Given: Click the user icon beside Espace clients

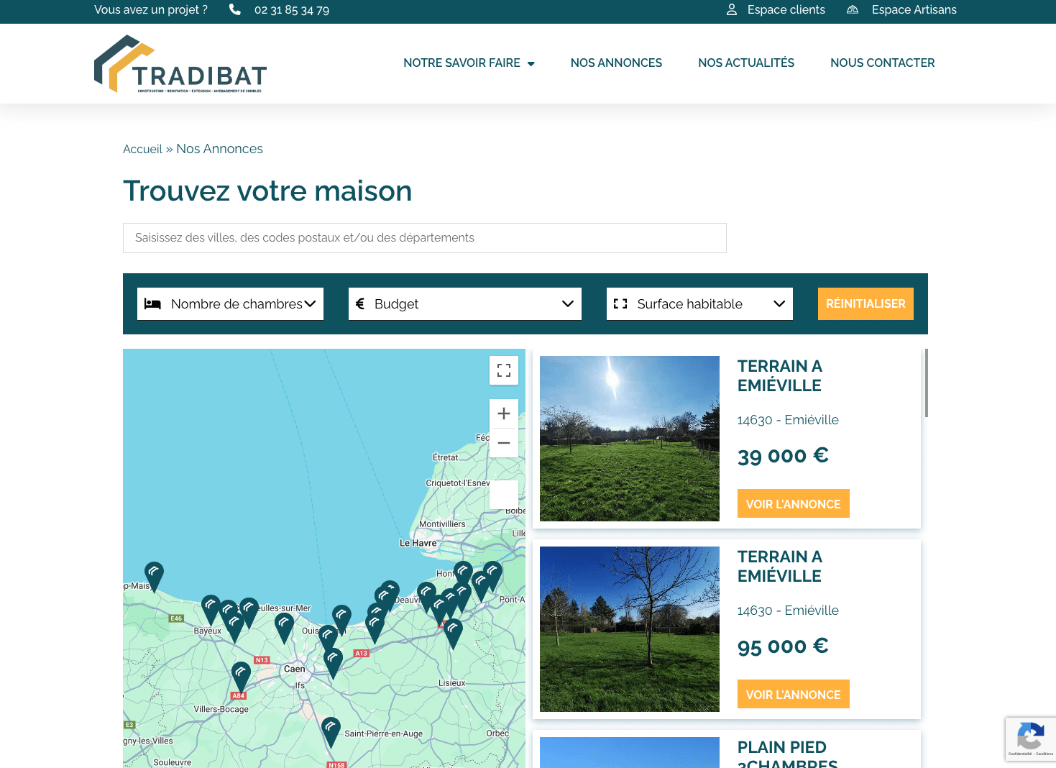Looking at the screenshot, I should coord(732,9).
